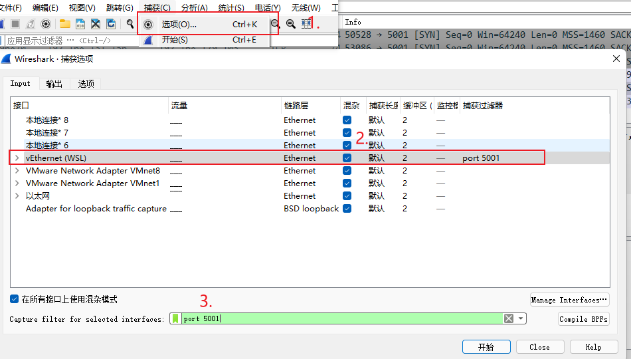Open the 跳转(G) menu
Viewport: 631px width, 359px height.
coord(120,8)
